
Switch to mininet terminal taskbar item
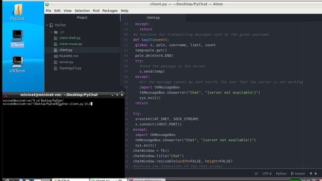146,180
